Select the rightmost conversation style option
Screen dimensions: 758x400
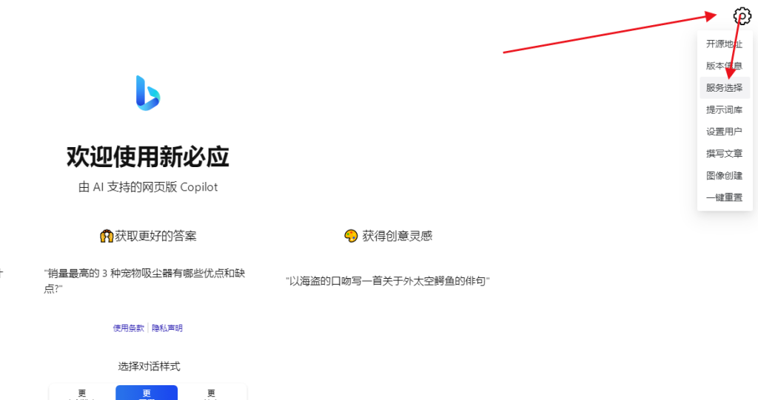point(211,393)
